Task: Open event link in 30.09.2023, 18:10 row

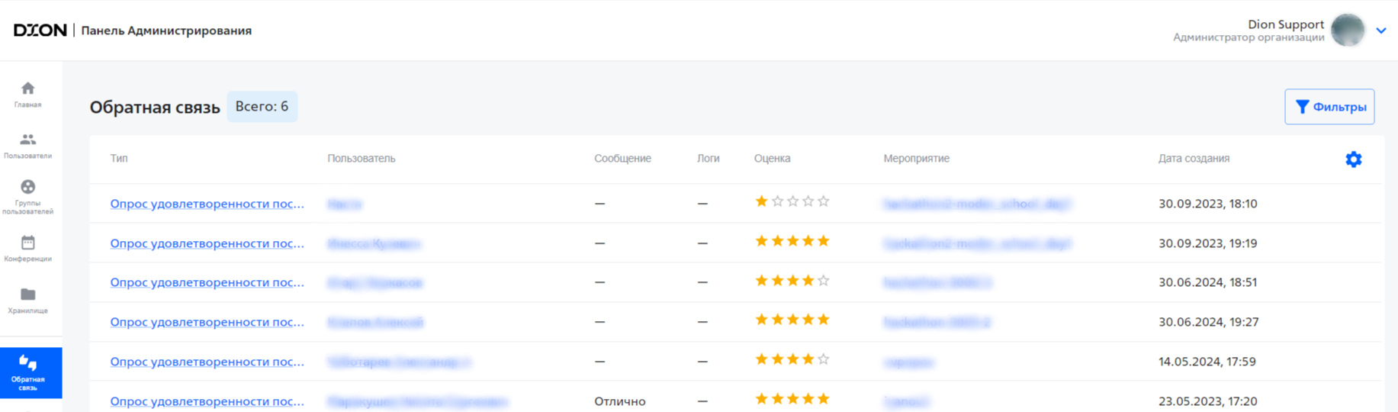Action: (978, 204)
